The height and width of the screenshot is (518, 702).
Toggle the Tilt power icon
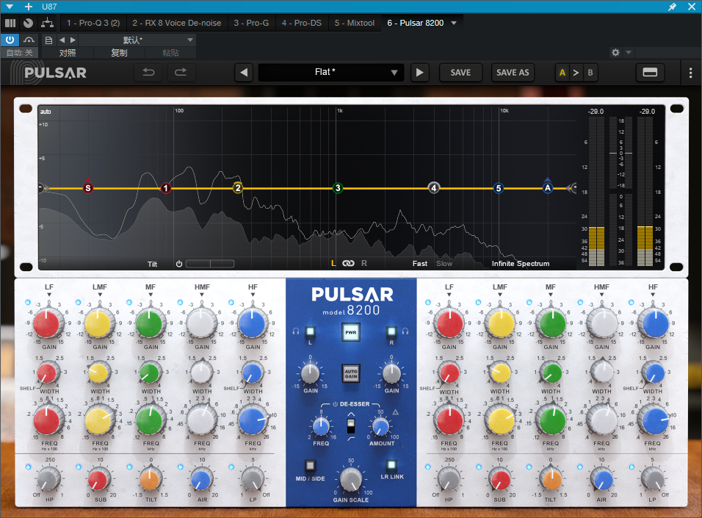pos(179,264)
